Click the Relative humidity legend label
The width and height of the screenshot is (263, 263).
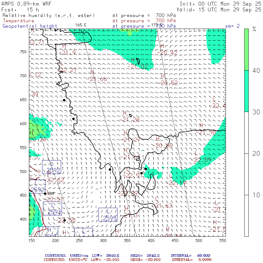49,15
